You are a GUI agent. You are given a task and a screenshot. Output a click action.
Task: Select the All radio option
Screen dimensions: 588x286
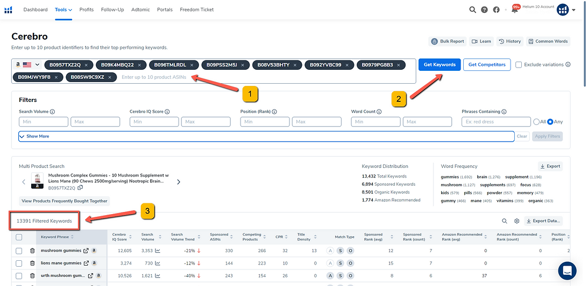tap(536, 121)
